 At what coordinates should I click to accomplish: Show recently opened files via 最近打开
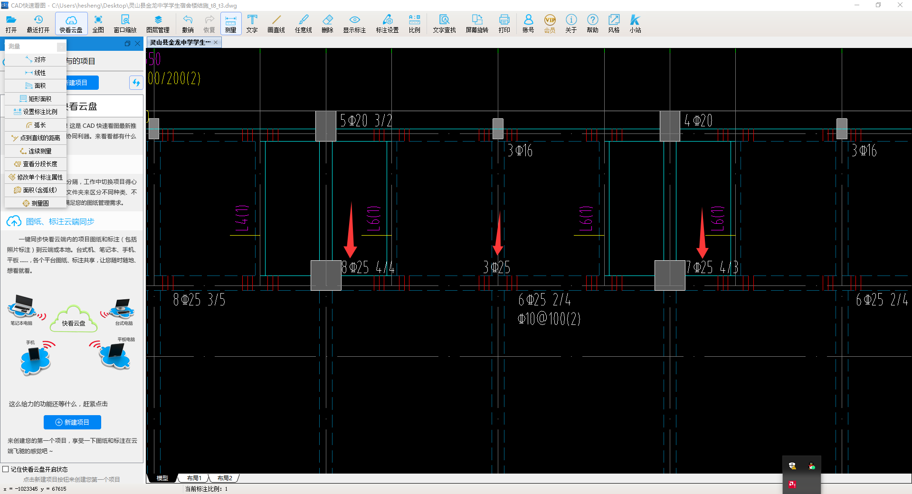click(38, 24)
